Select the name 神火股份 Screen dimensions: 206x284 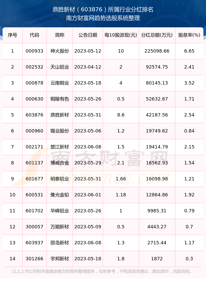point(60,51)
